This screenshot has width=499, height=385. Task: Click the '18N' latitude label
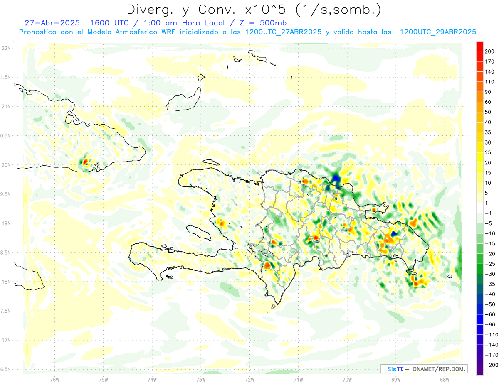[x=6, y=282]
